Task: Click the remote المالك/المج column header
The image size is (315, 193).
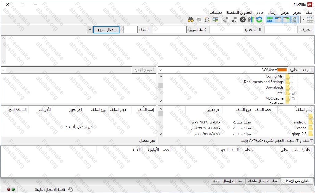Action: point(17,110)
